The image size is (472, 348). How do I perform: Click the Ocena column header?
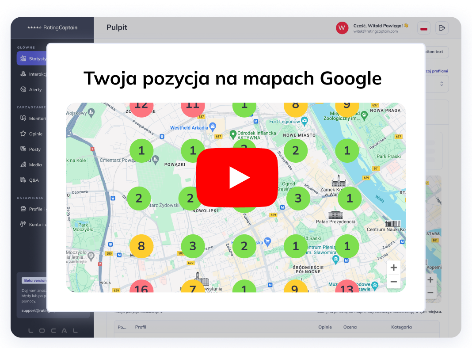(350, 327)
